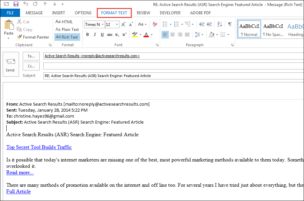The image size is (304, 201).
Task: Insert a numbered list
Action: coord(177,24)
